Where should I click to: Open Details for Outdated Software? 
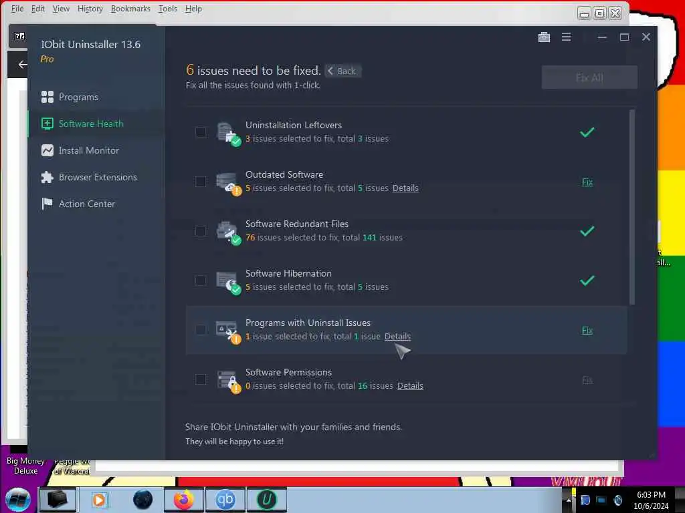pos(405,188)
